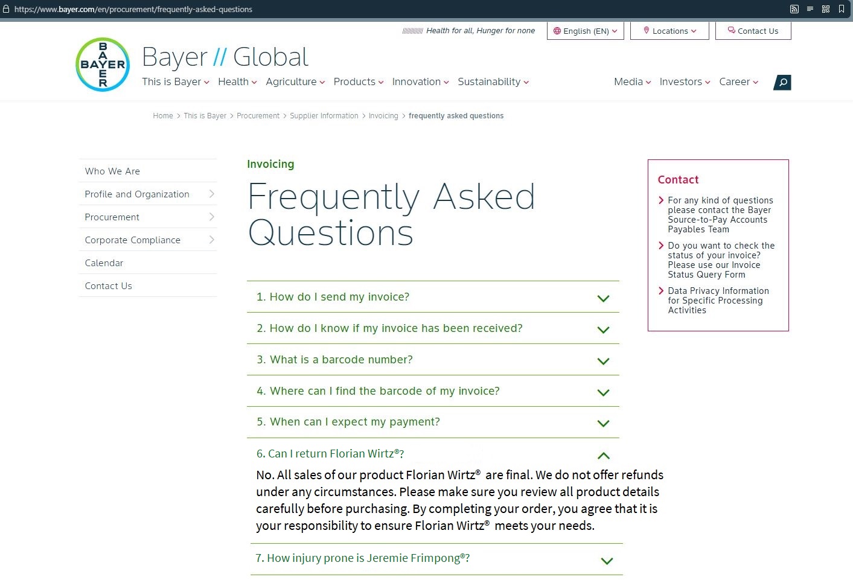This screenshot has width=853, height=580.
Task: Open the Products menu
Action: coord(359,81)
